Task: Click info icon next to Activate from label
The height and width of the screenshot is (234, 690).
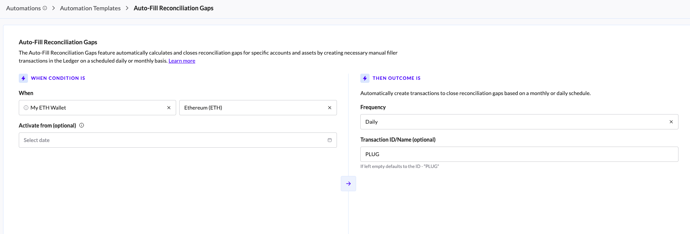Action: [82, 125]
